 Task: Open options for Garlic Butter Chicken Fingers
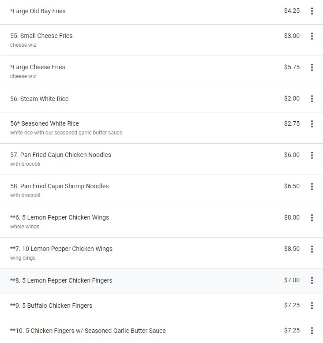(312, 331)
